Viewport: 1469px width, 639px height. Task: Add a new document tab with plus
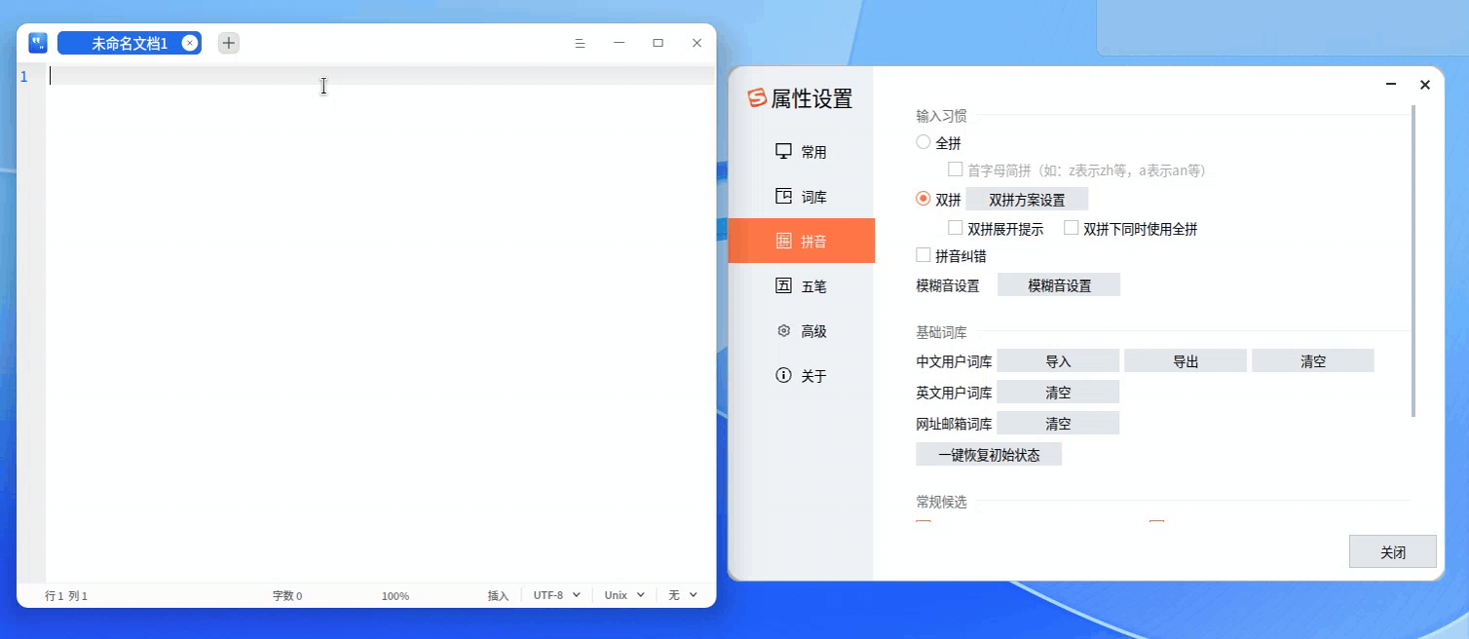pyautogui.click(x=228, y=43)
